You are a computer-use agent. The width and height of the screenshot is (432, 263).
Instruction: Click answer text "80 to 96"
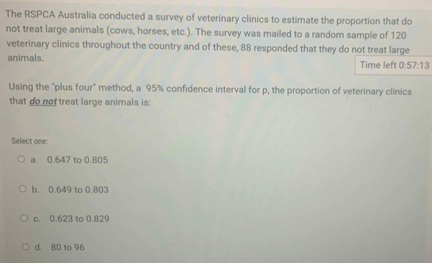click(68, 247)
